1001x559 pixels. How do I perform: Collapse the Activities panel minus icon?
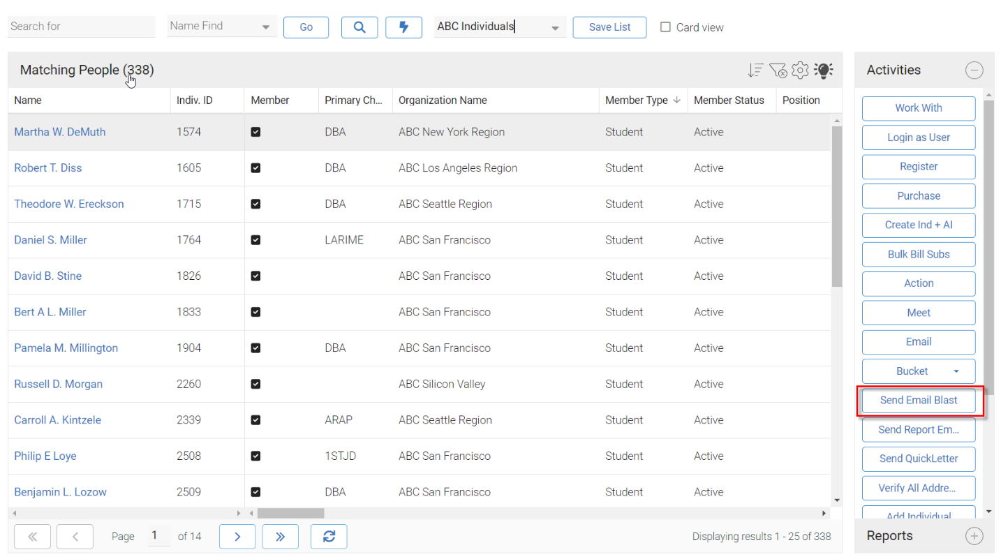pos(974,70)
